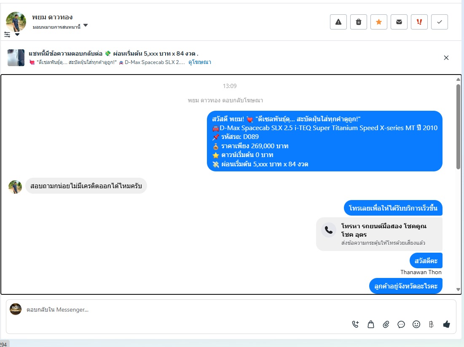Image resolution: width=464 pixels, height=347 pixels.
Task: Expand the assign conversation dropdown
Action: click(x=86, y=25)
